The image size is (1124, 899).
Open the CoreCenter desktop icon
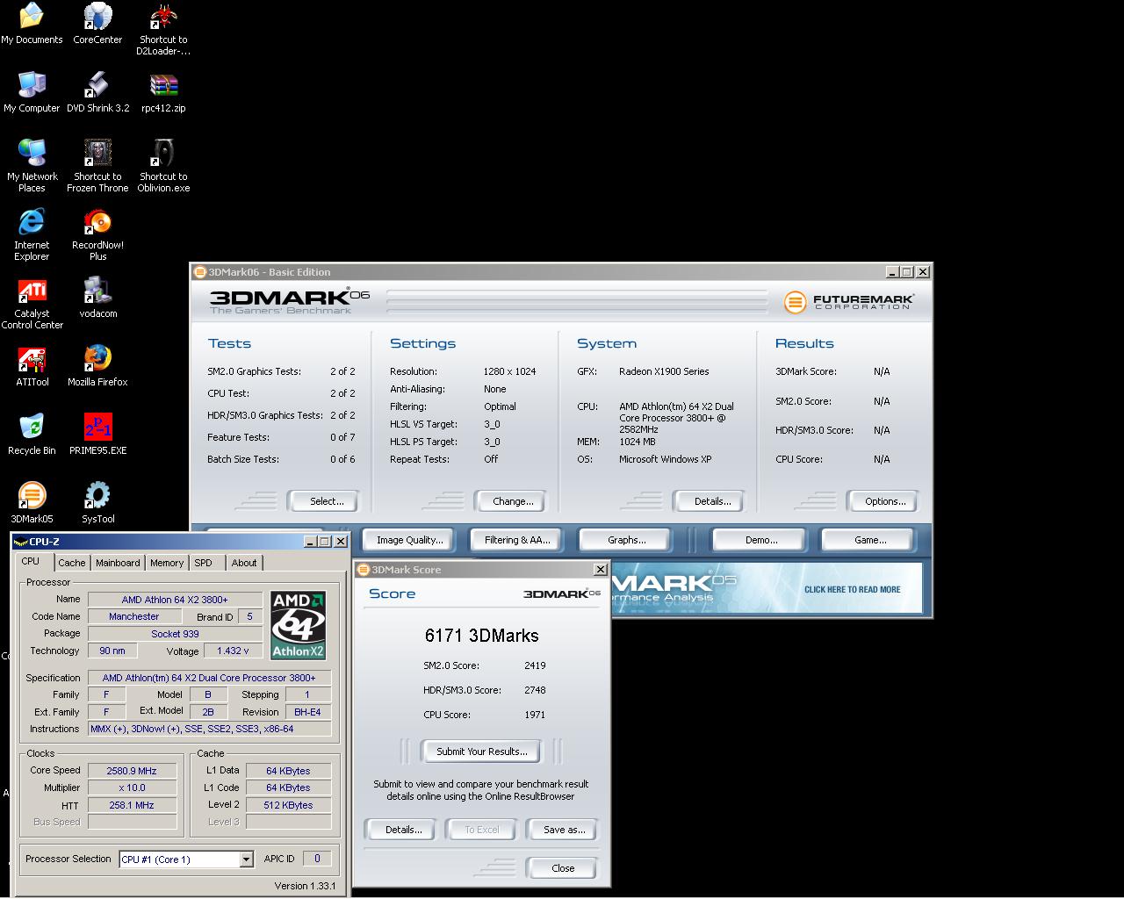[97, 18]
